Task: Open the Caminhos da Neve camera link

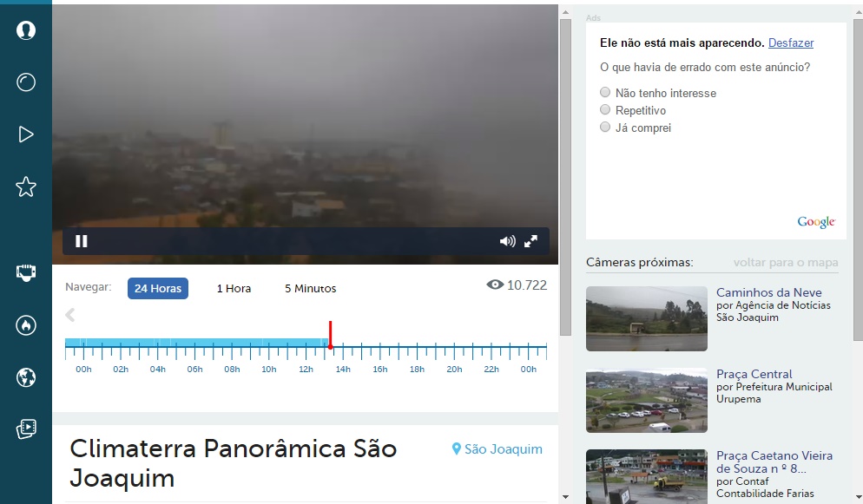Action: point(769,292)
